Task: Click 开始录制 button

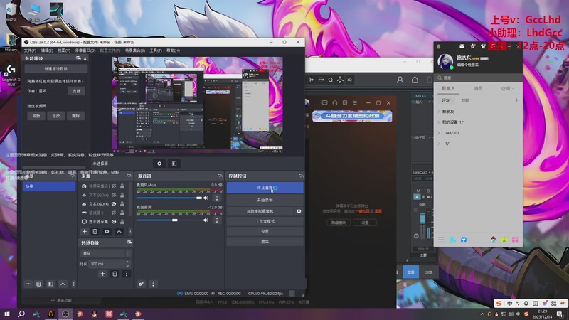Action: 265,200
